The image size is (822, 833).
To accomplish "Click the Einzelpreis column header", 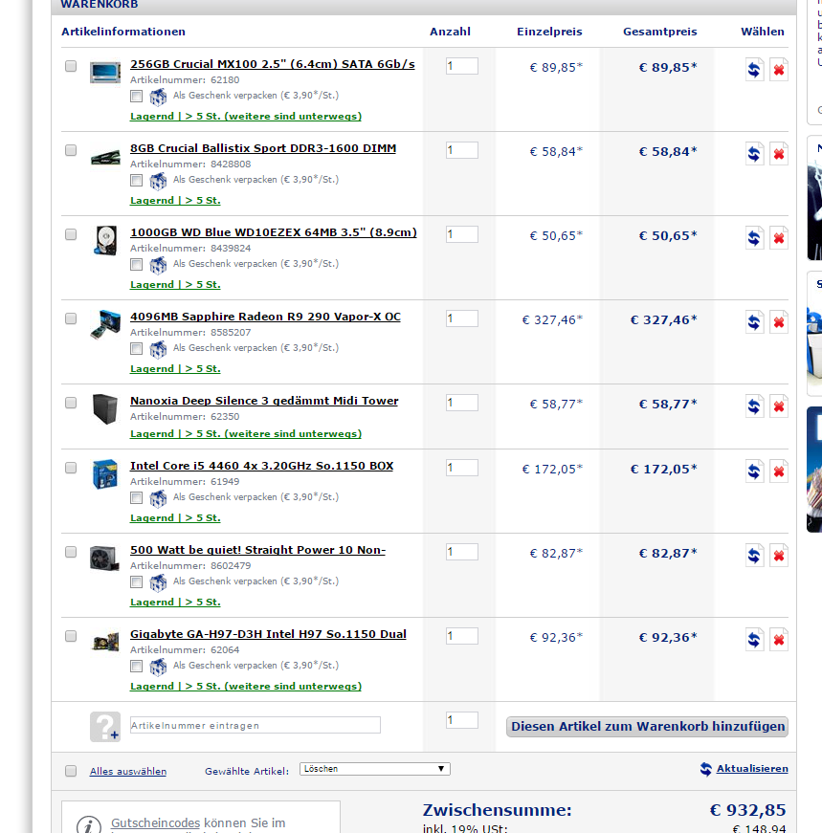I will pos(549,32).
